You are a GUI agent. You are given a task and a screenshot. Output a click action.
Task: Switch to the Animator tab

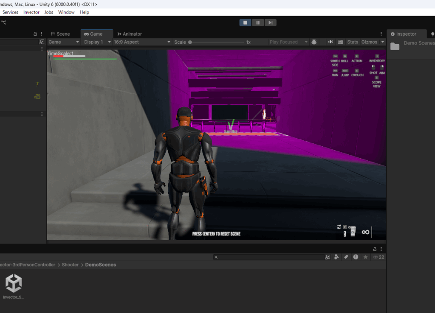[130, 34]
